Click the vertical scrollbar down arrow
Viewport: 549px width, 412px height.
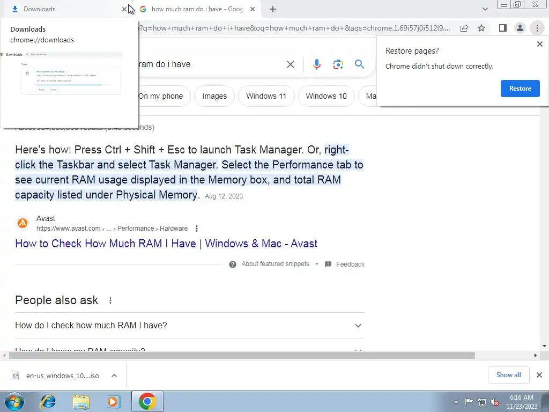pyautogui.click(x=544, y=346)
